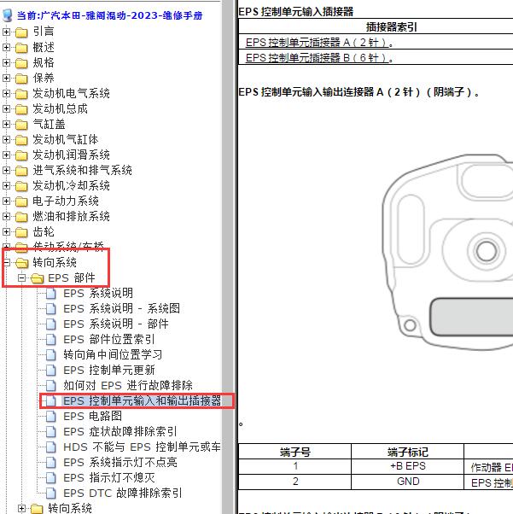513x514 pixels.
Task: Open the EPS 电路图 page
Action: point(92,417)
